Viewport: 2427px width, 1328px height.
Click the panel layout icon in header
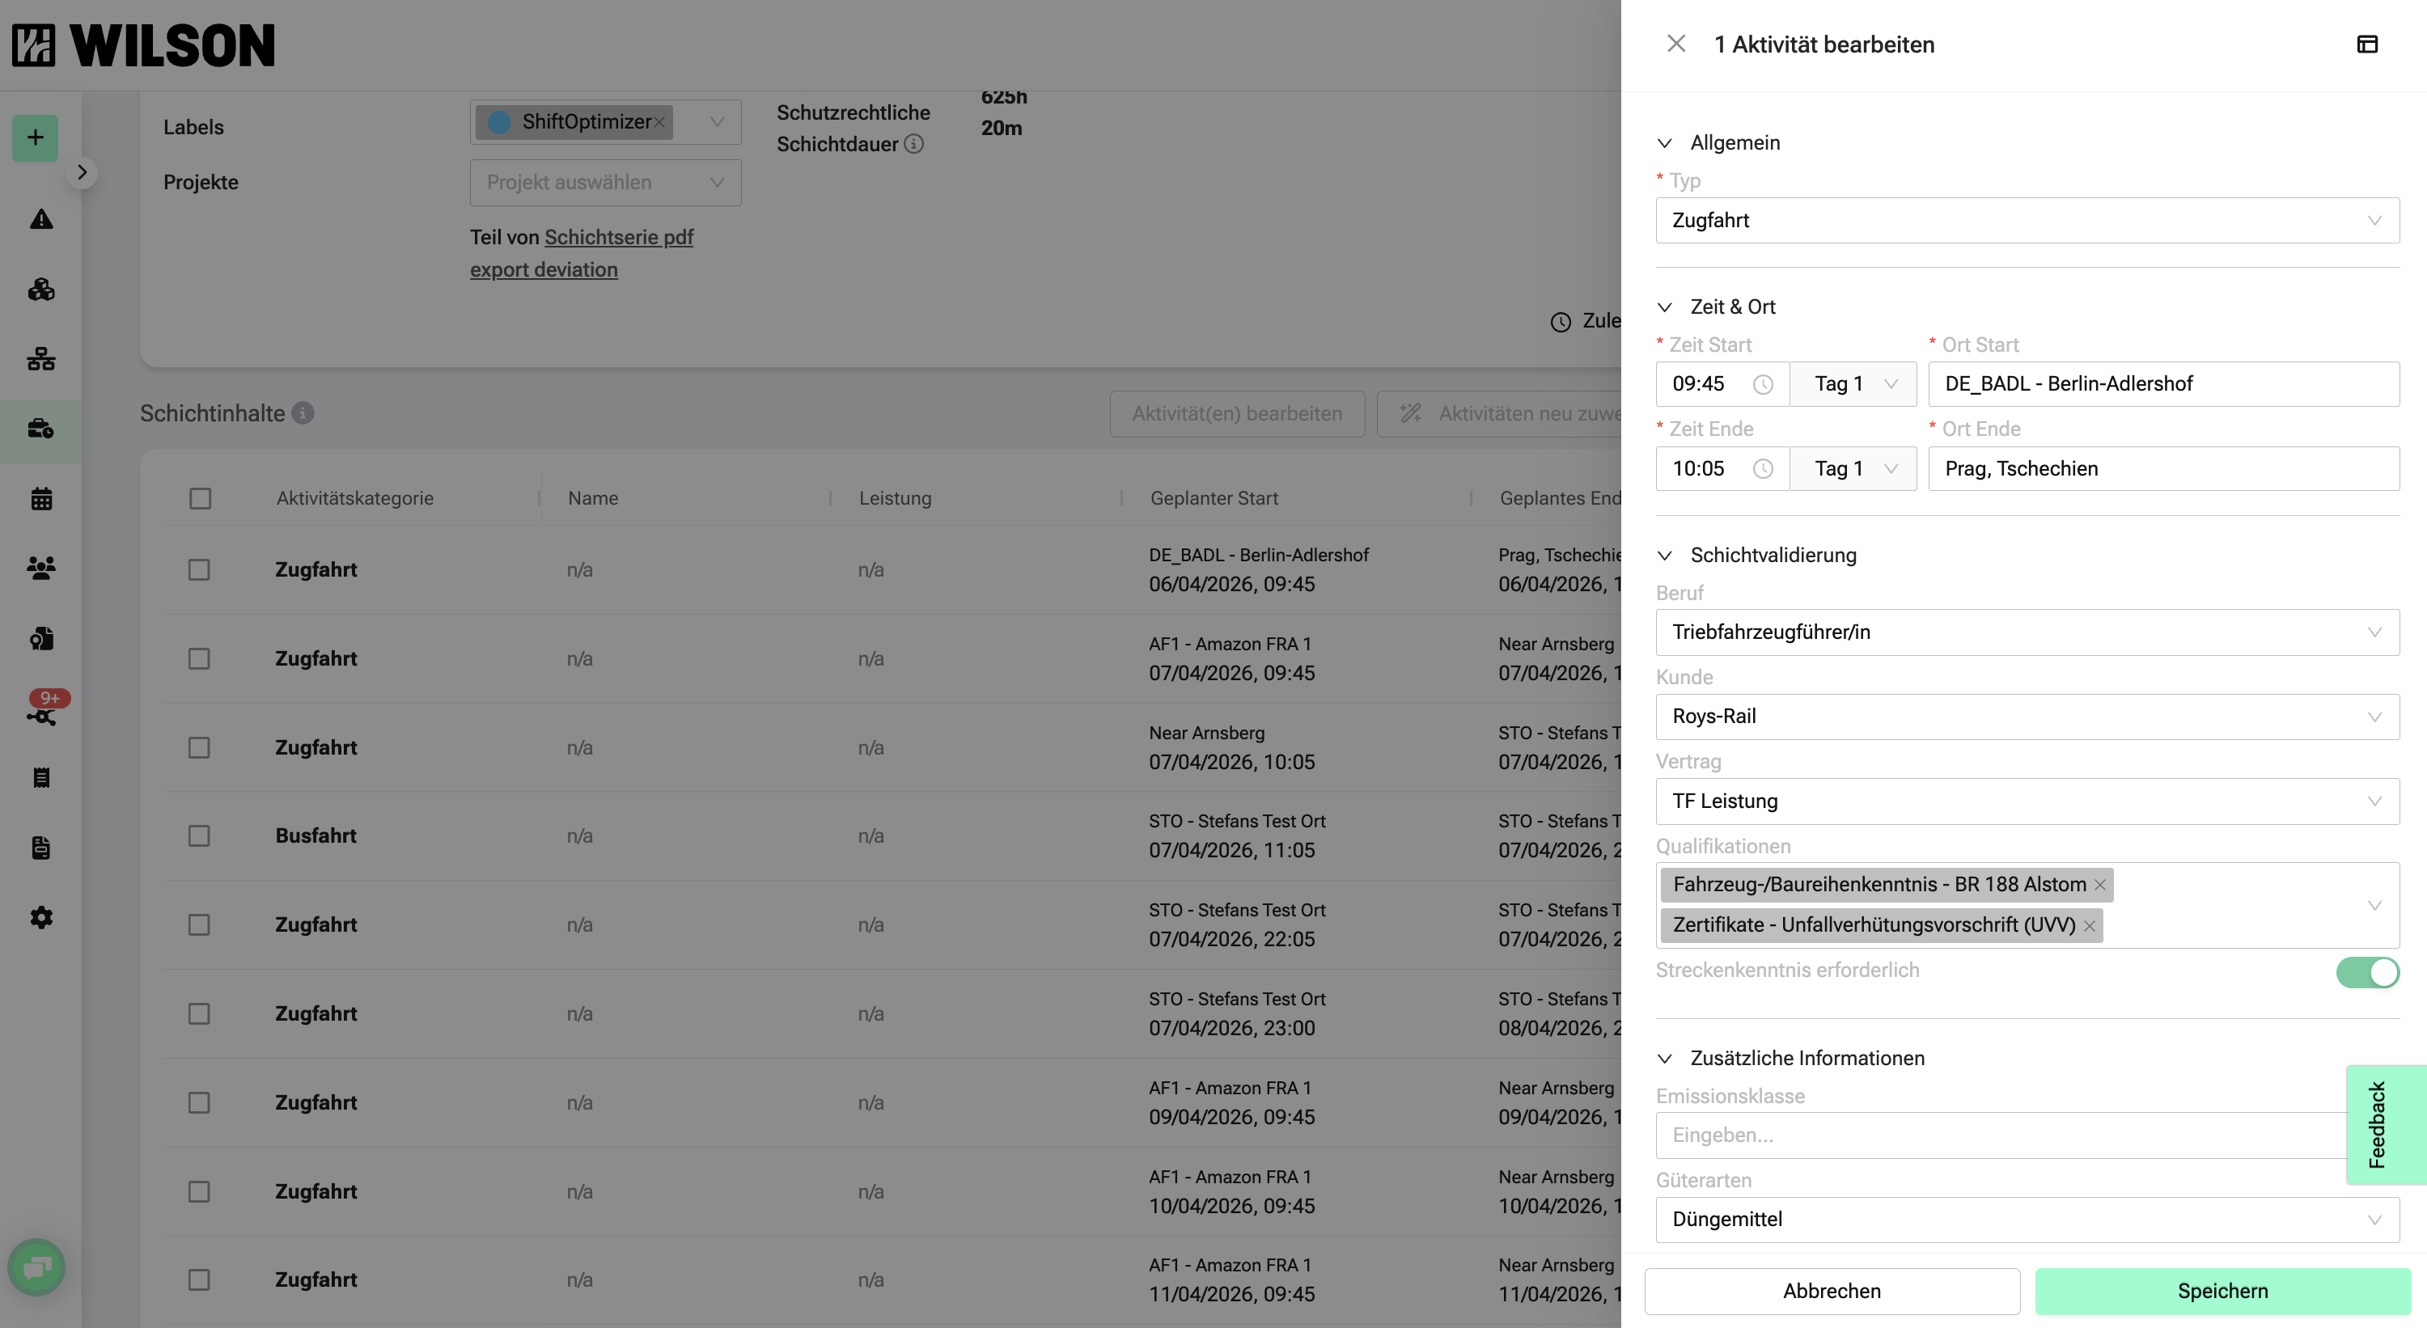click(2366, 44)
